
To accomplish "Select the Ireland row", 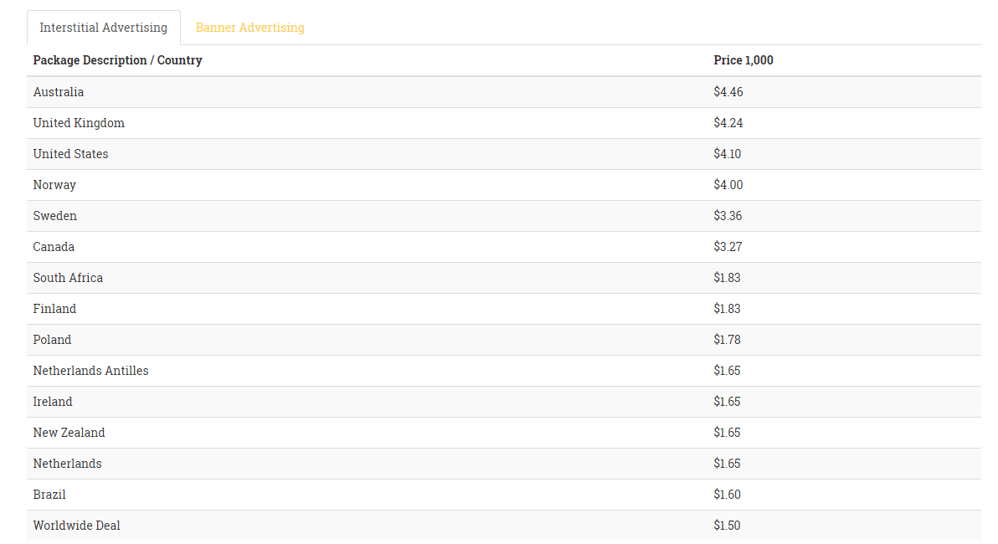I will pyautogui.click(x=503, y=402).
